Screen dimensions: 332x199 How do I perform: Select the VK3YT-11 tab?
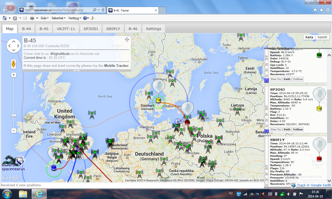pos(66,29)
